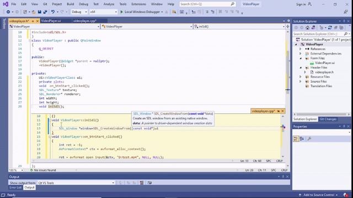Open the Build menu
Screen dimensions: 353x198
pos(70,4)
